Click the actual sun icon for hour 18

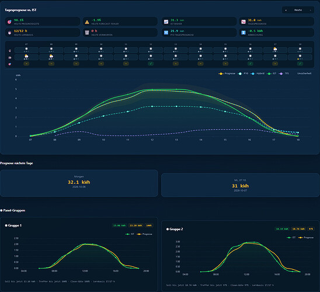pyautogui.click(x=300, y=56)
